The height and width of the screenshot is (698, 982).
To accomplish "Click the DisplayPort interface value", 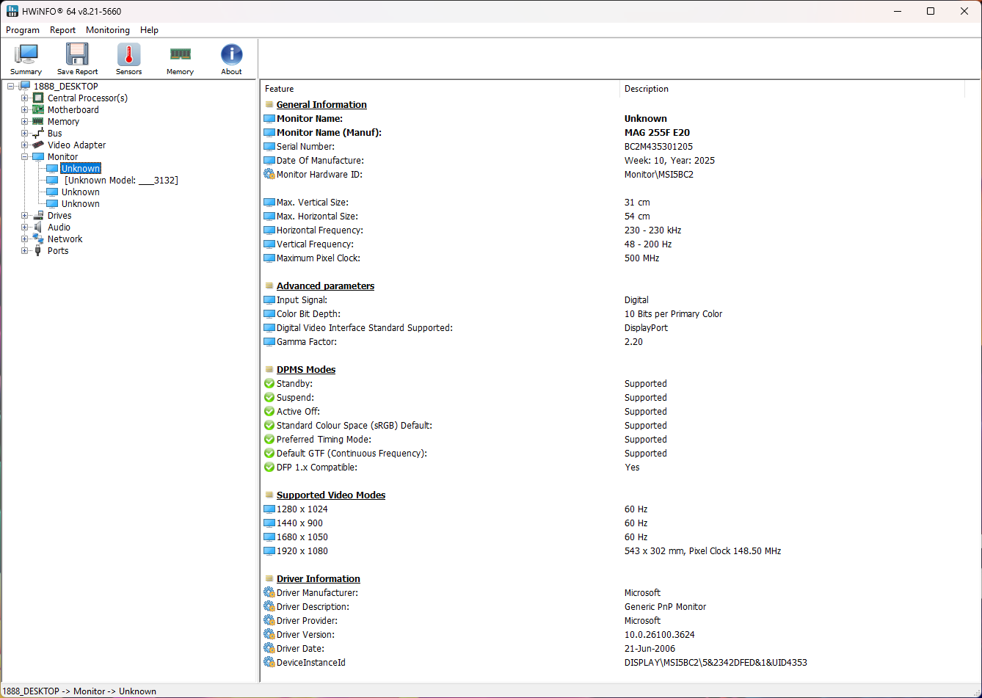I will (647, 328).
